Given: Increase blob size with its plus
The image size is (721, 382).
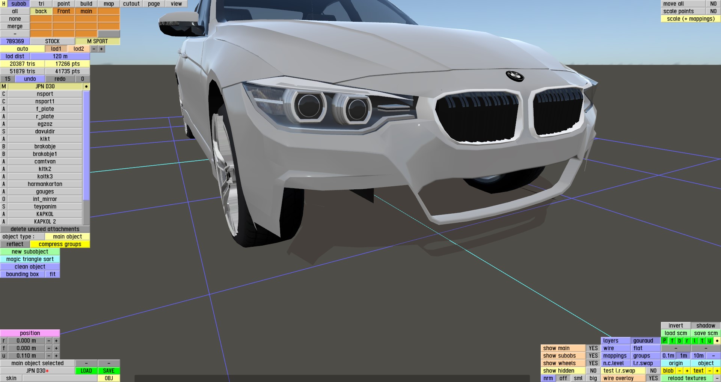Looking at the screenshot, I should (687, 371).
